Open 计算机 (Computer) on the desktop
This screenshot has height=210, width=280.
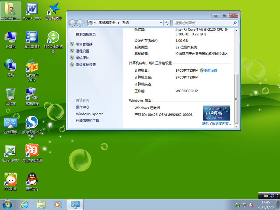click(11, 38)
